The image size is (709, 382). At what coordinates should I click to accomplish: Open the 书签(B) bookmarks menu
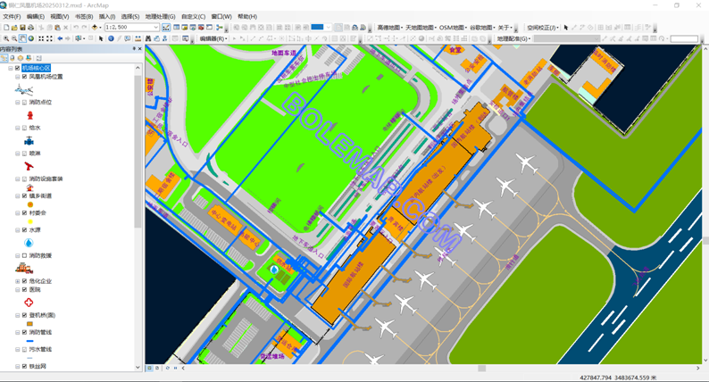coord(83,16)
